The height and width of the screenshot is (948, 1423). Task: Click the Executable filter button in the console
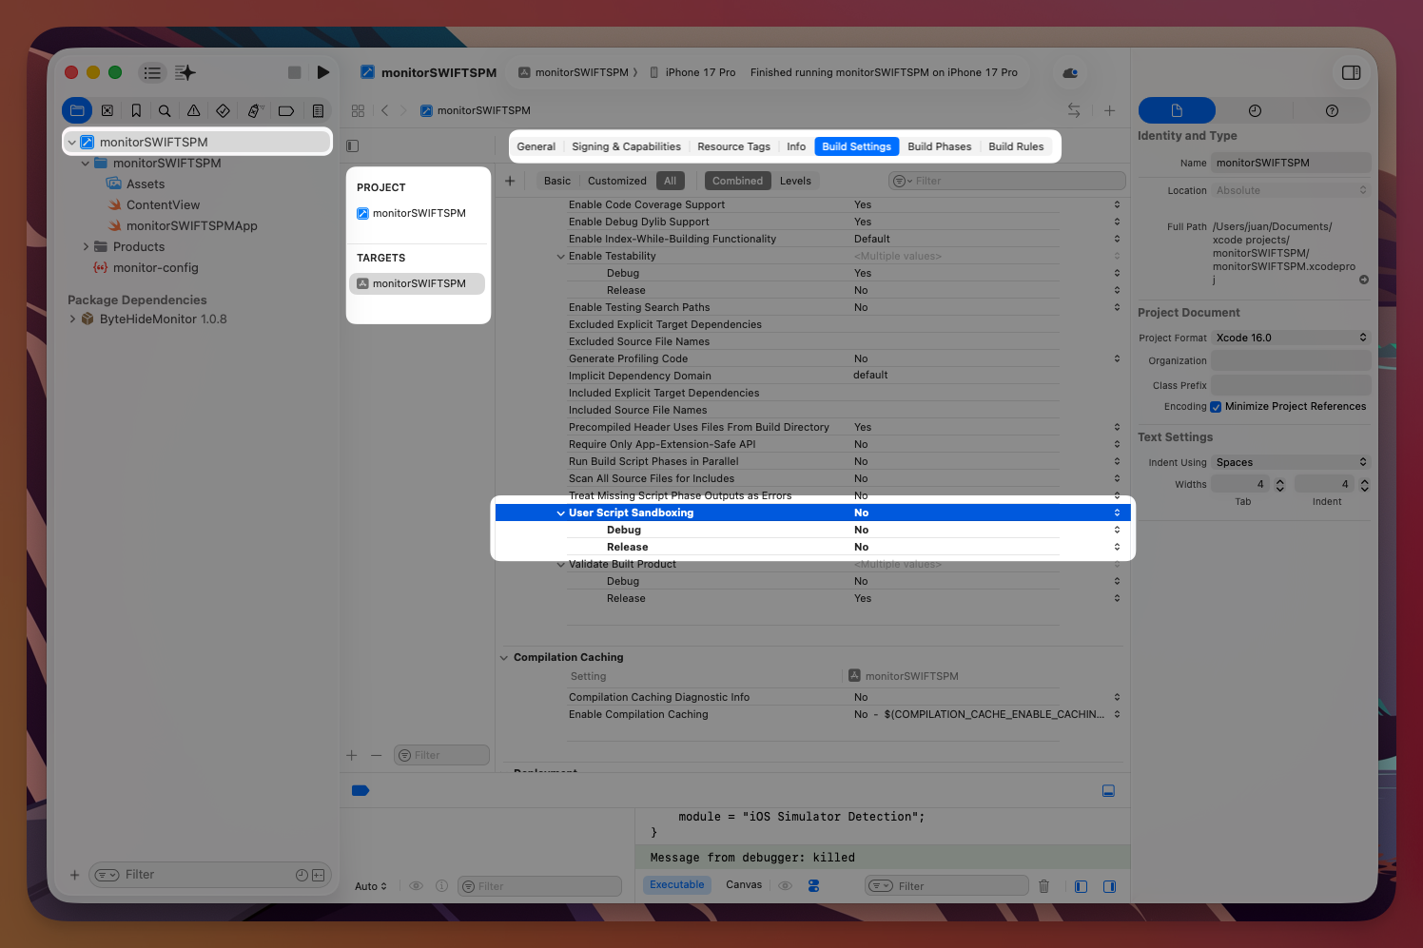[x=676, y=884]
